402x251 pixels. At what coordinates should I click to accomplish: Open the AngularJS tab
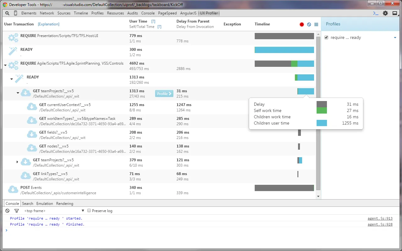[x=188, y=13]
